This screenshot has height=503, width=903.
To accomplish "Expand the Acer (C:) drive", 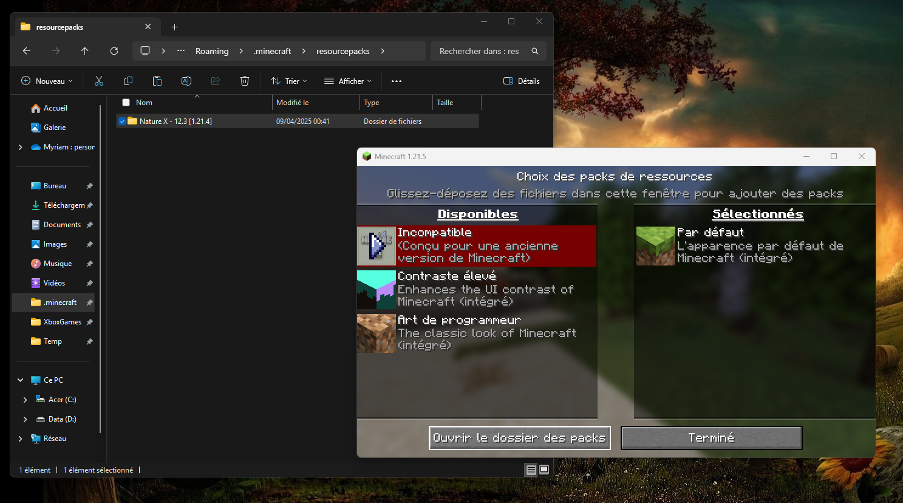I will [x=25, y=400].
